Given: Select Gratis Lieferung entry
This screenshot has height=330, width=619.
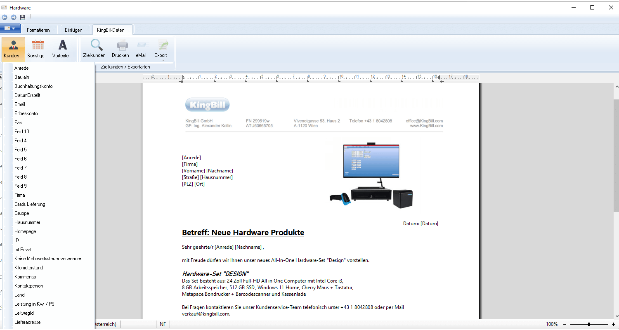Looking at the screenshot, I should click(x=49, y=204).
